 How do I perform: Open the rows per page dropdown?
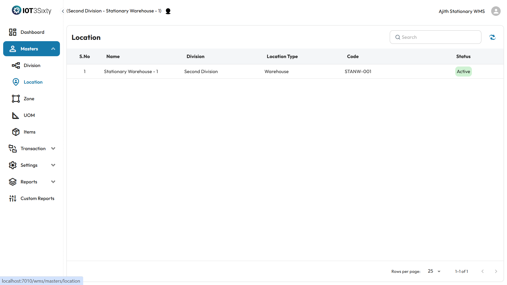434,271
